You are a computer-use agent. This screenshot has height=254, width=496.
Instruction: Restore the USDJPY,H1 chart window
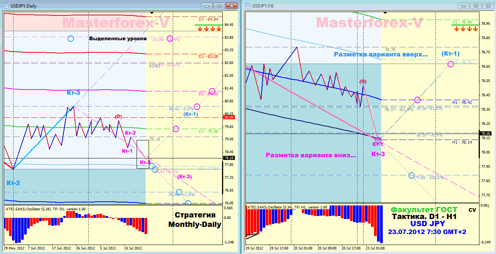(x=475, y=6)
